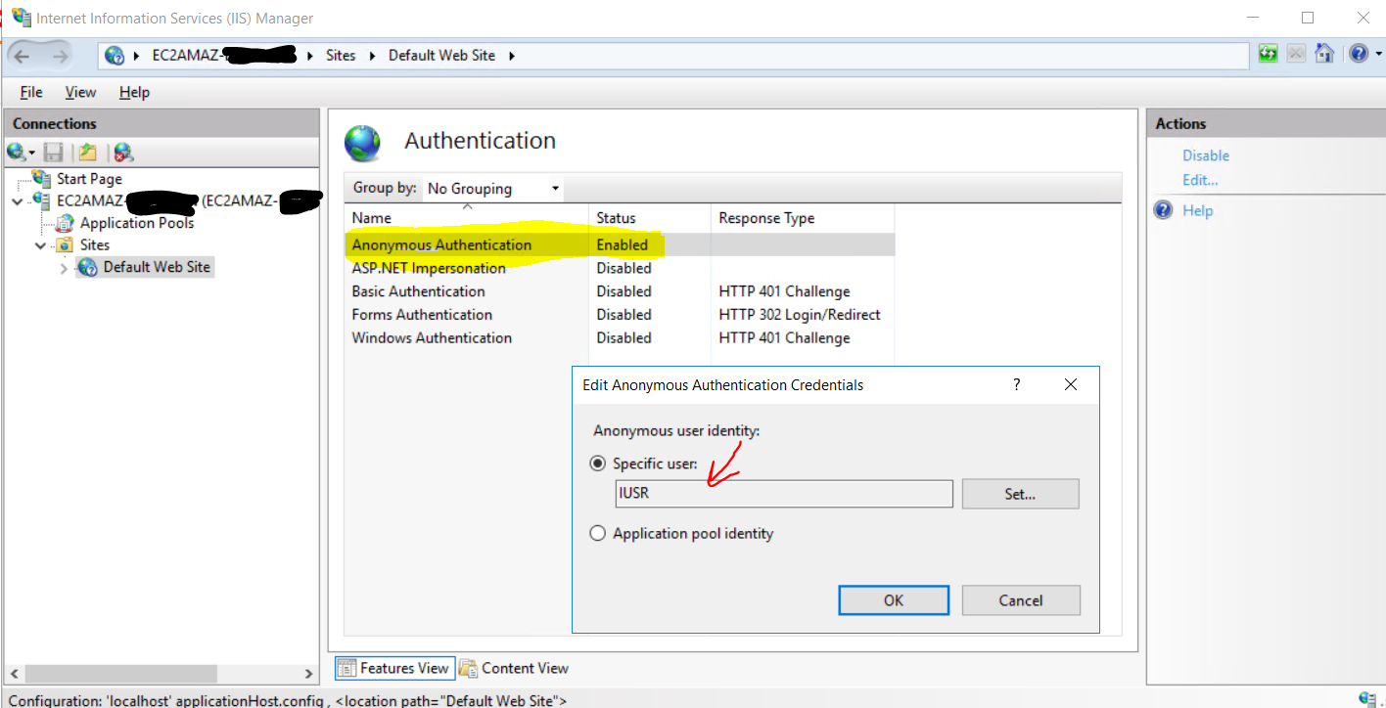Click the Save connections disk icon
The height and width of the screenshot is (708, 1386).
[54, 152]
